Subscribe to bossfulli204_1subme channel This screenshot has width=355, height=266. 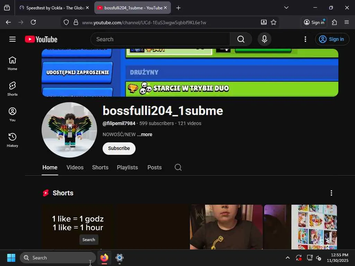click(x=119, y=148)
